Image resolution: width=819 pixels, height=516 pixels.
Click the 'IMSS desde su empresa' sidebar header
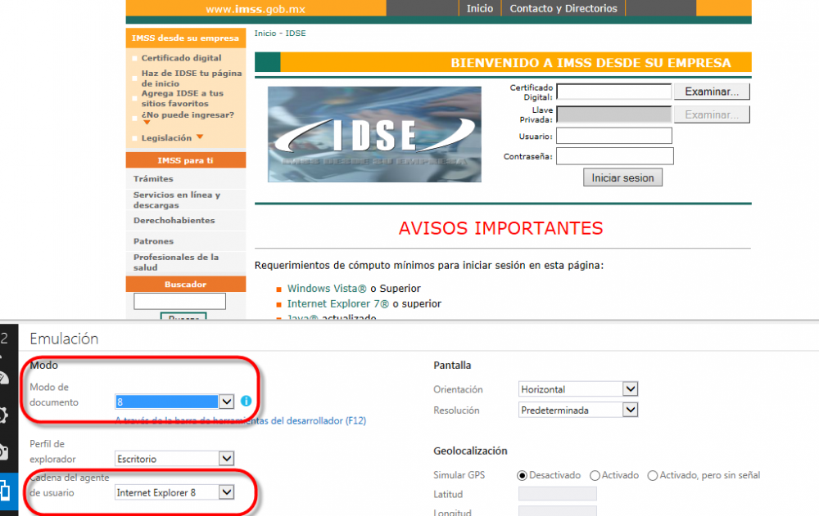(185, 38)
